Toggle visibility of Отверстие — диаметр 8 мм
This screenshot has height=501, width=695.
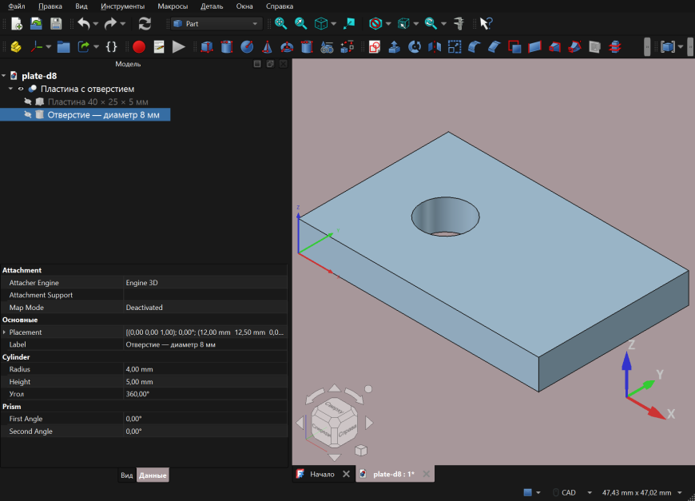point(27,115)
